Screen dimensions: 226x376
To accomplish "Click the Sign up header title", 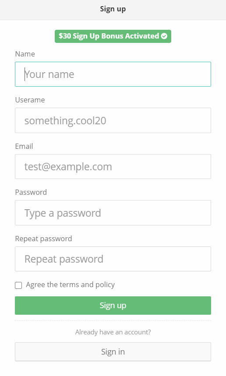I will (113, 9).
